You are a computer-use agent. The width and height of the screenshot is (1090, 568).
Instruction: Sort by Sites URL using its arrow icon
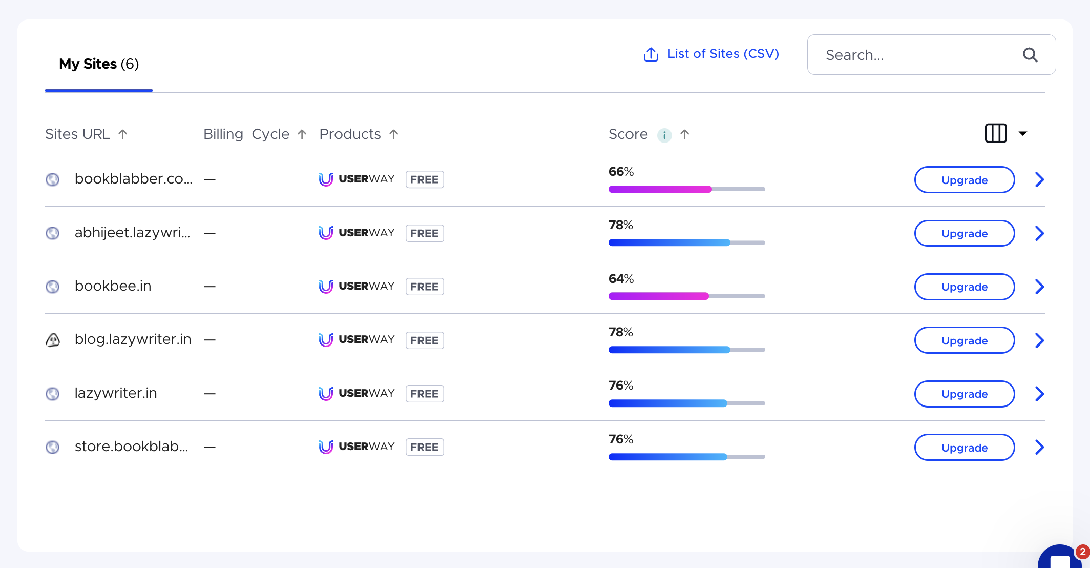pyautogui.click(x=123, y=134)
